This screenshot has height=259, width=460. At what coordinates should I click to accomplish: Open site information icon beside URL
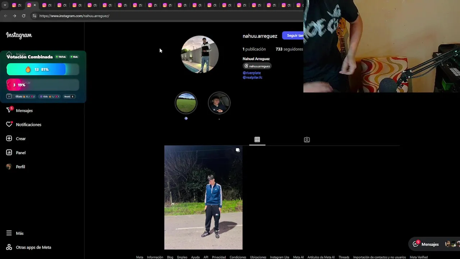click(x=34, y=16)
